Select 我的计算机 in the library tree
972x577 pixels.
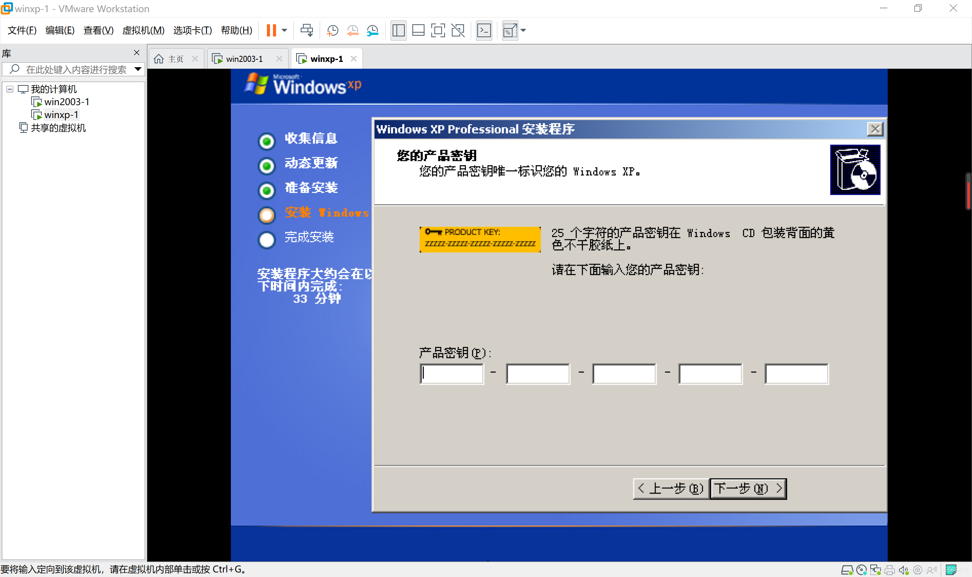click(x=54, y=89)
